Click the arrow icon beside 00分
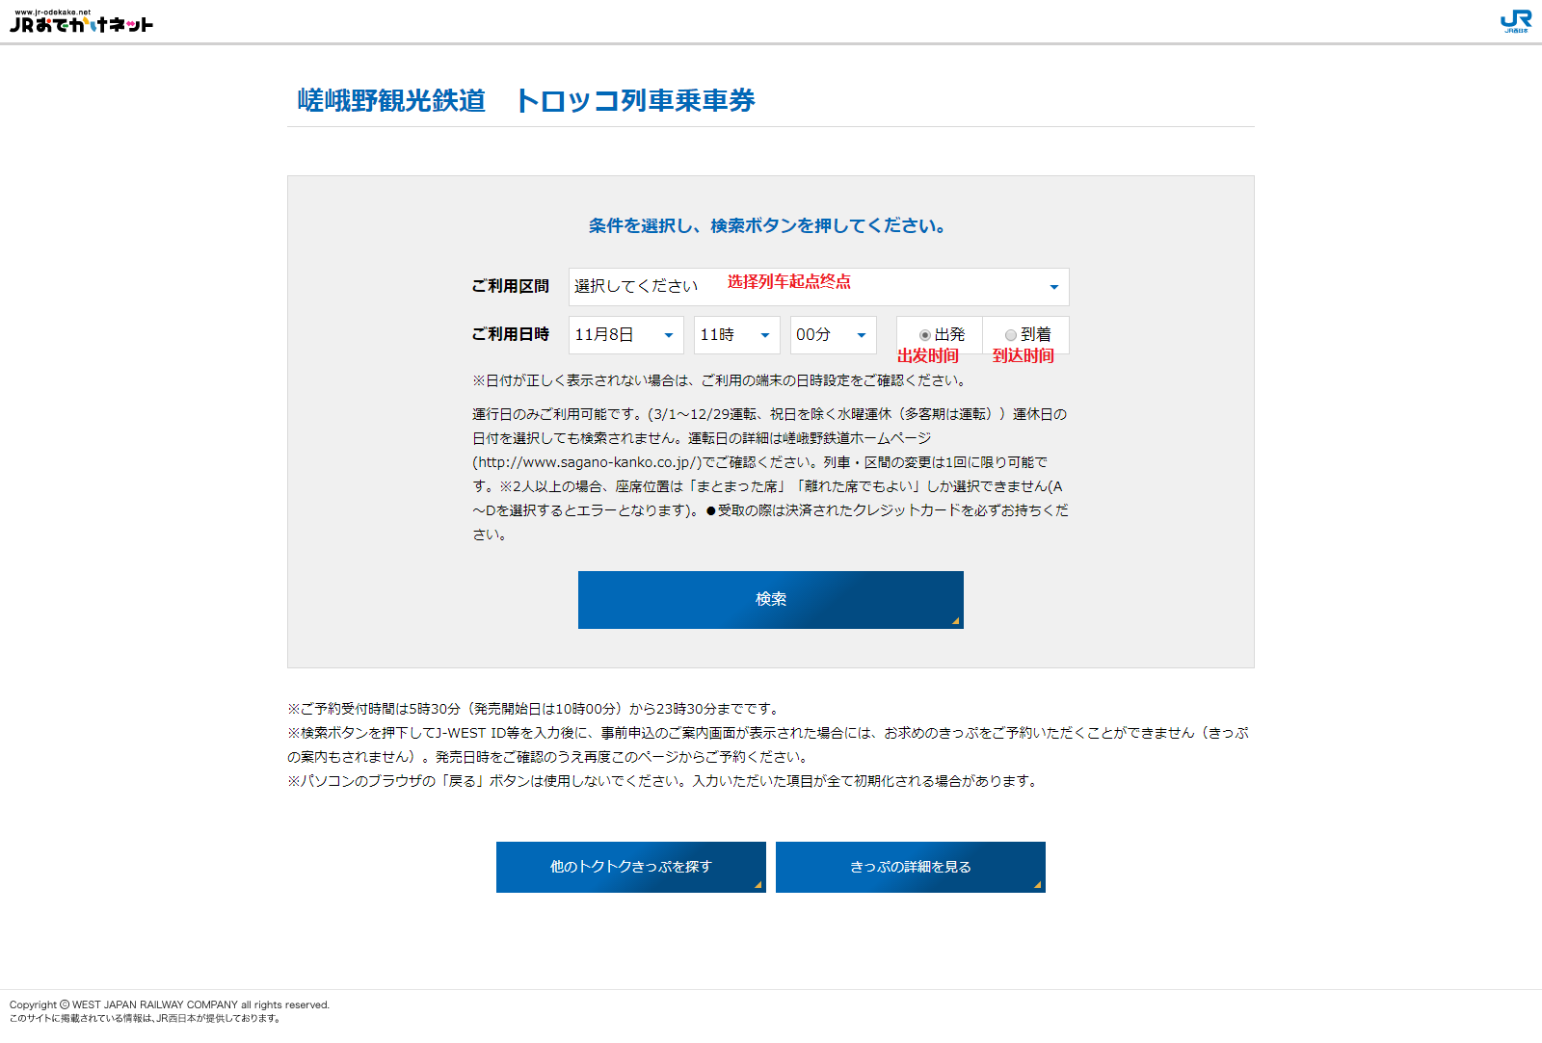This screenshot has width=1542, height=1043. click(861, 335)
